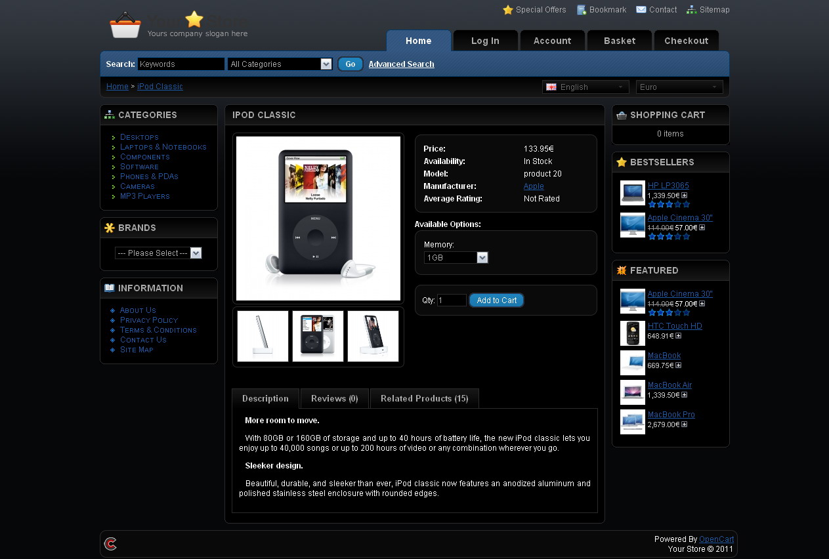This screenshot has width=829, height=559.
Task: Click the Bookmark page icon
Action: 582,10
